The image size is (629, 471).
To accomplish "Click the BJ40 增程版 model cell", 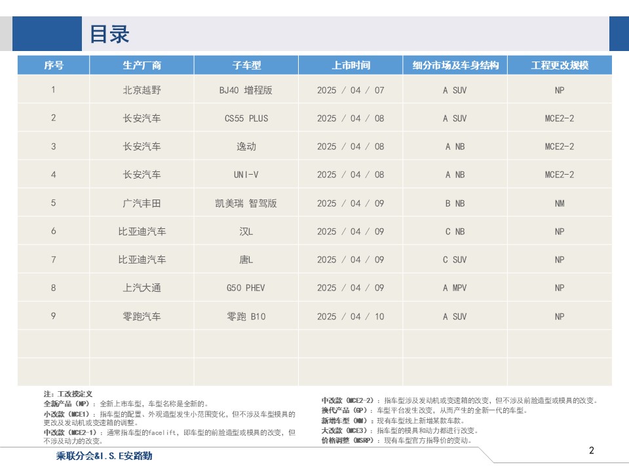I will coord(246,90).
